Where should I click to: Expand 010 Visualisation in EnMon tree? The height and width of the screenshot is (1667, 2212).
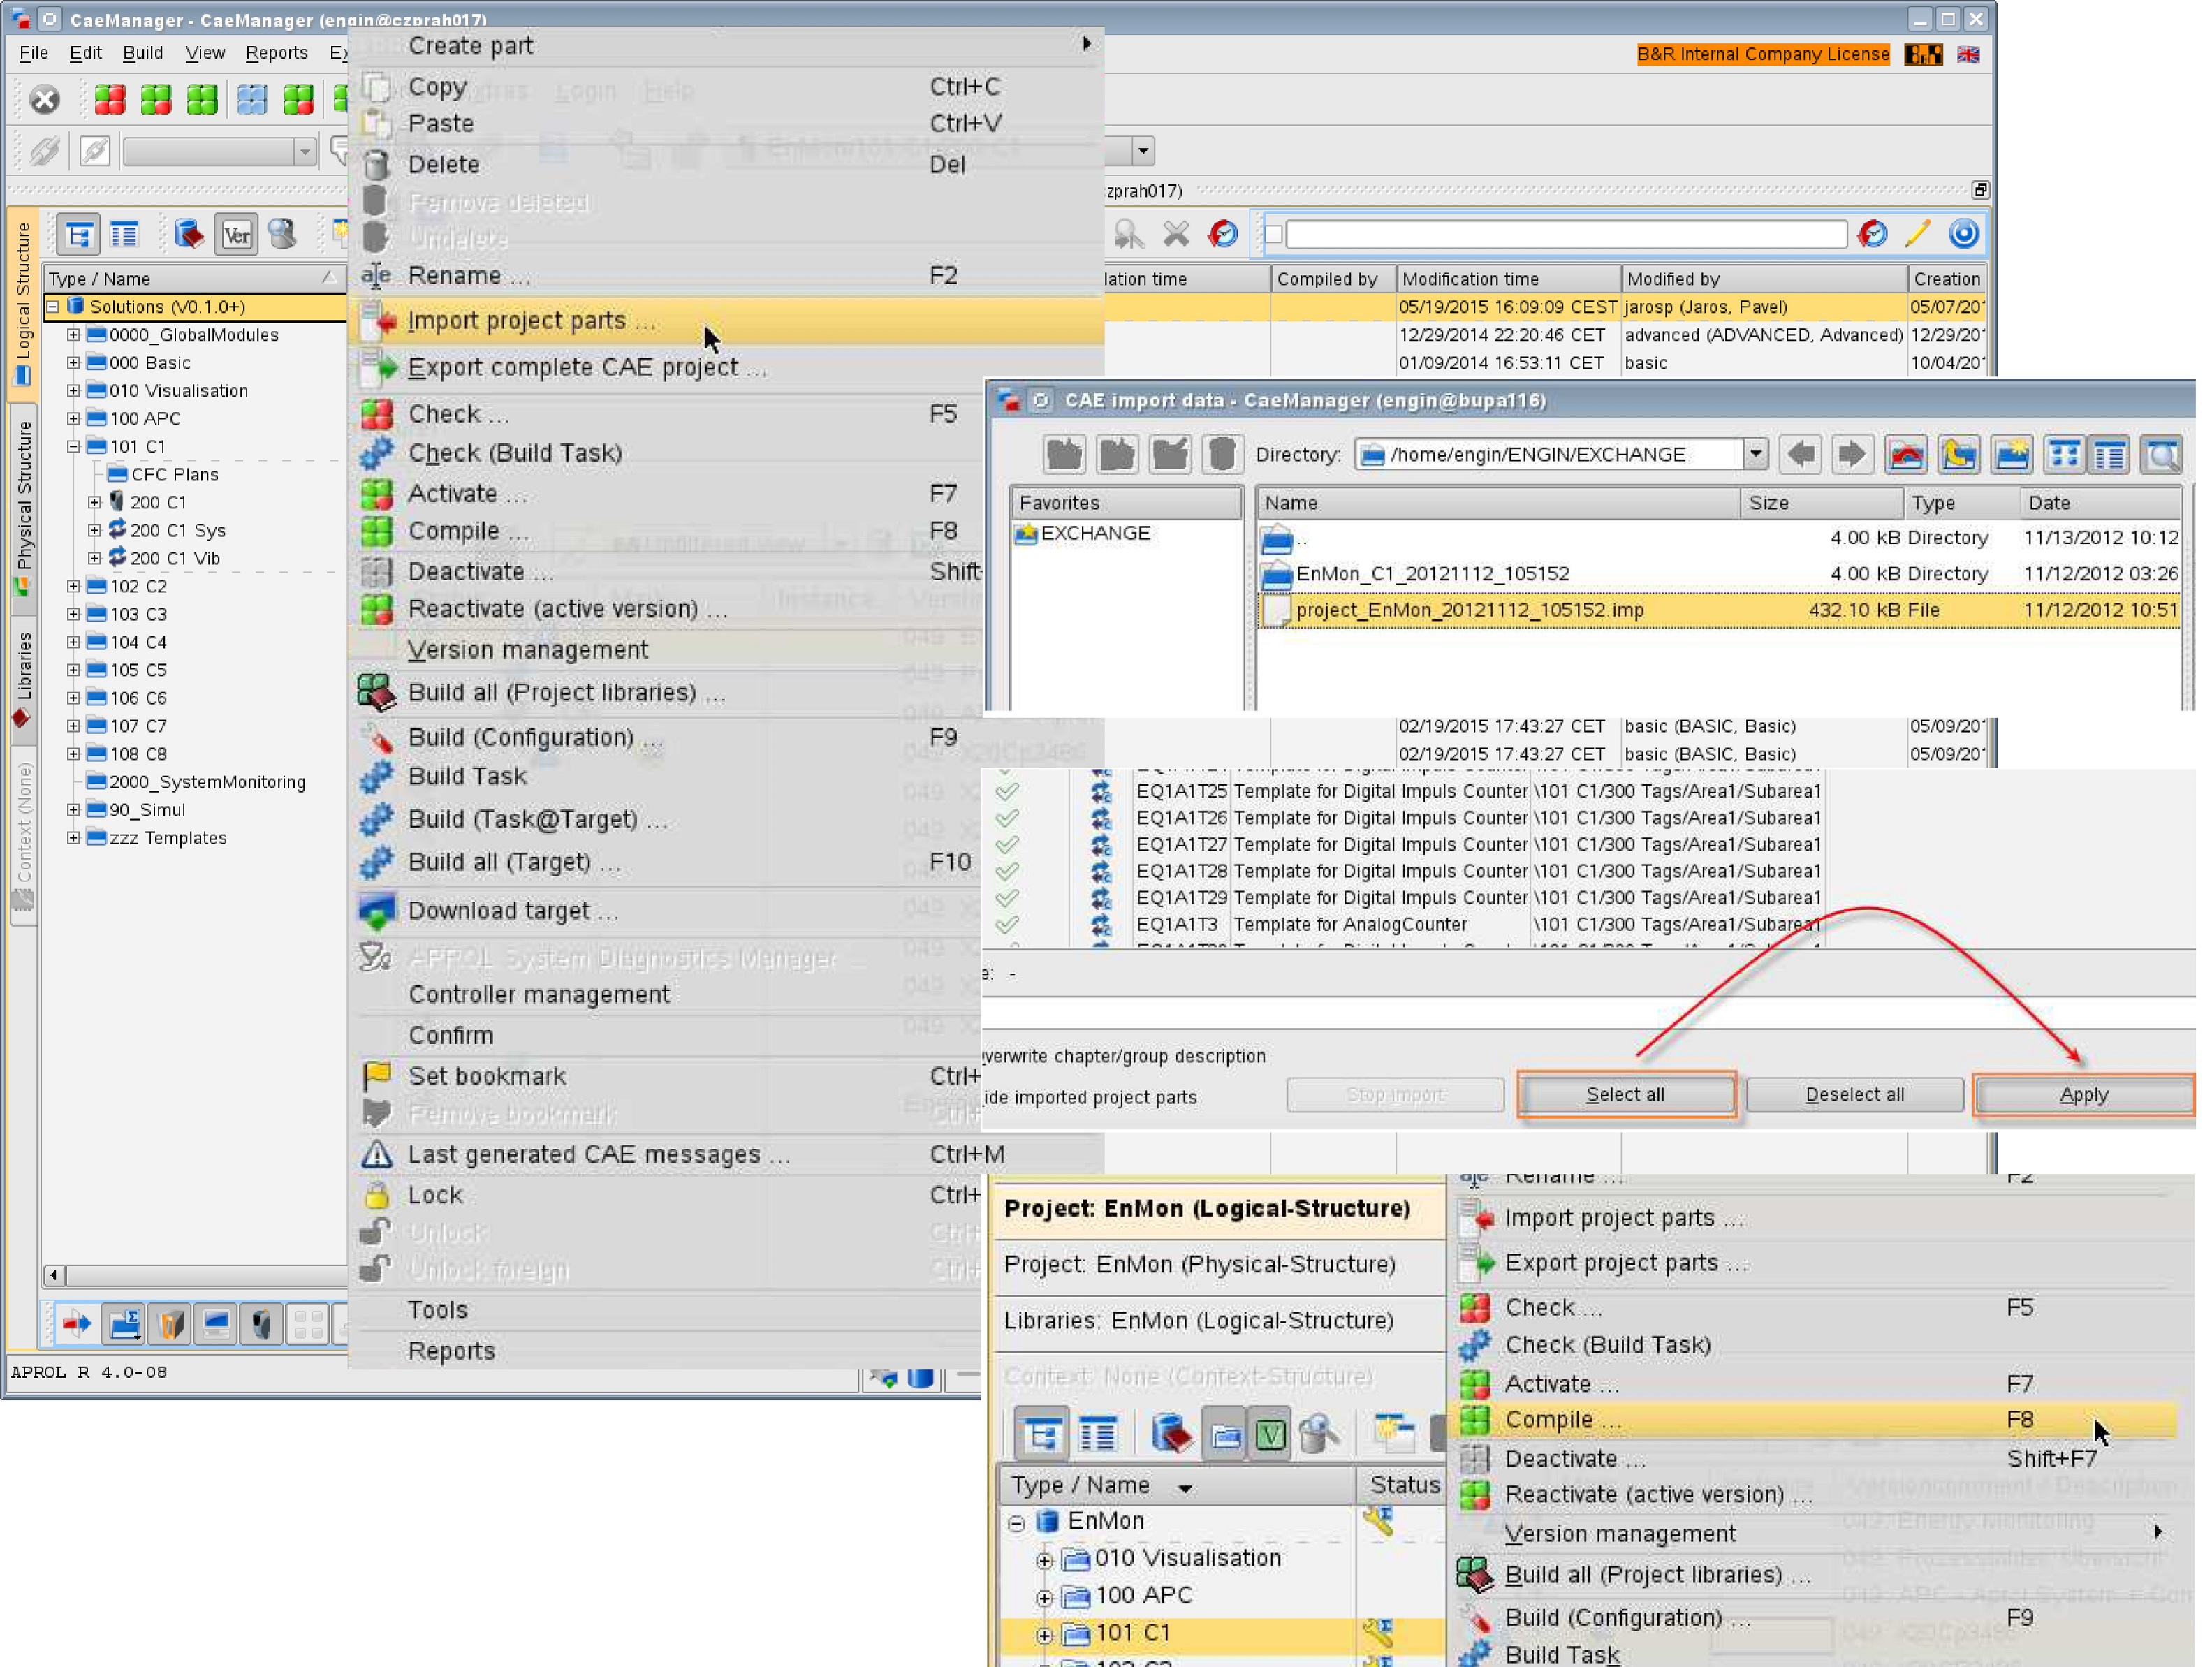pyautogui.click(x=1044, y=1559)
